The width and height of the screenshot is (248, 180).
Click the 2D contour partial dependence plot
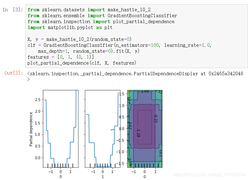click(x=145, y=129)
